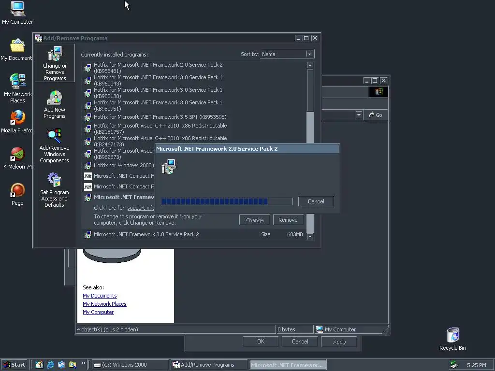495x371 pixels.
Task: Click icon of .NET Framework 3.0 SP2 entry
Action: [x=88, y=234]
